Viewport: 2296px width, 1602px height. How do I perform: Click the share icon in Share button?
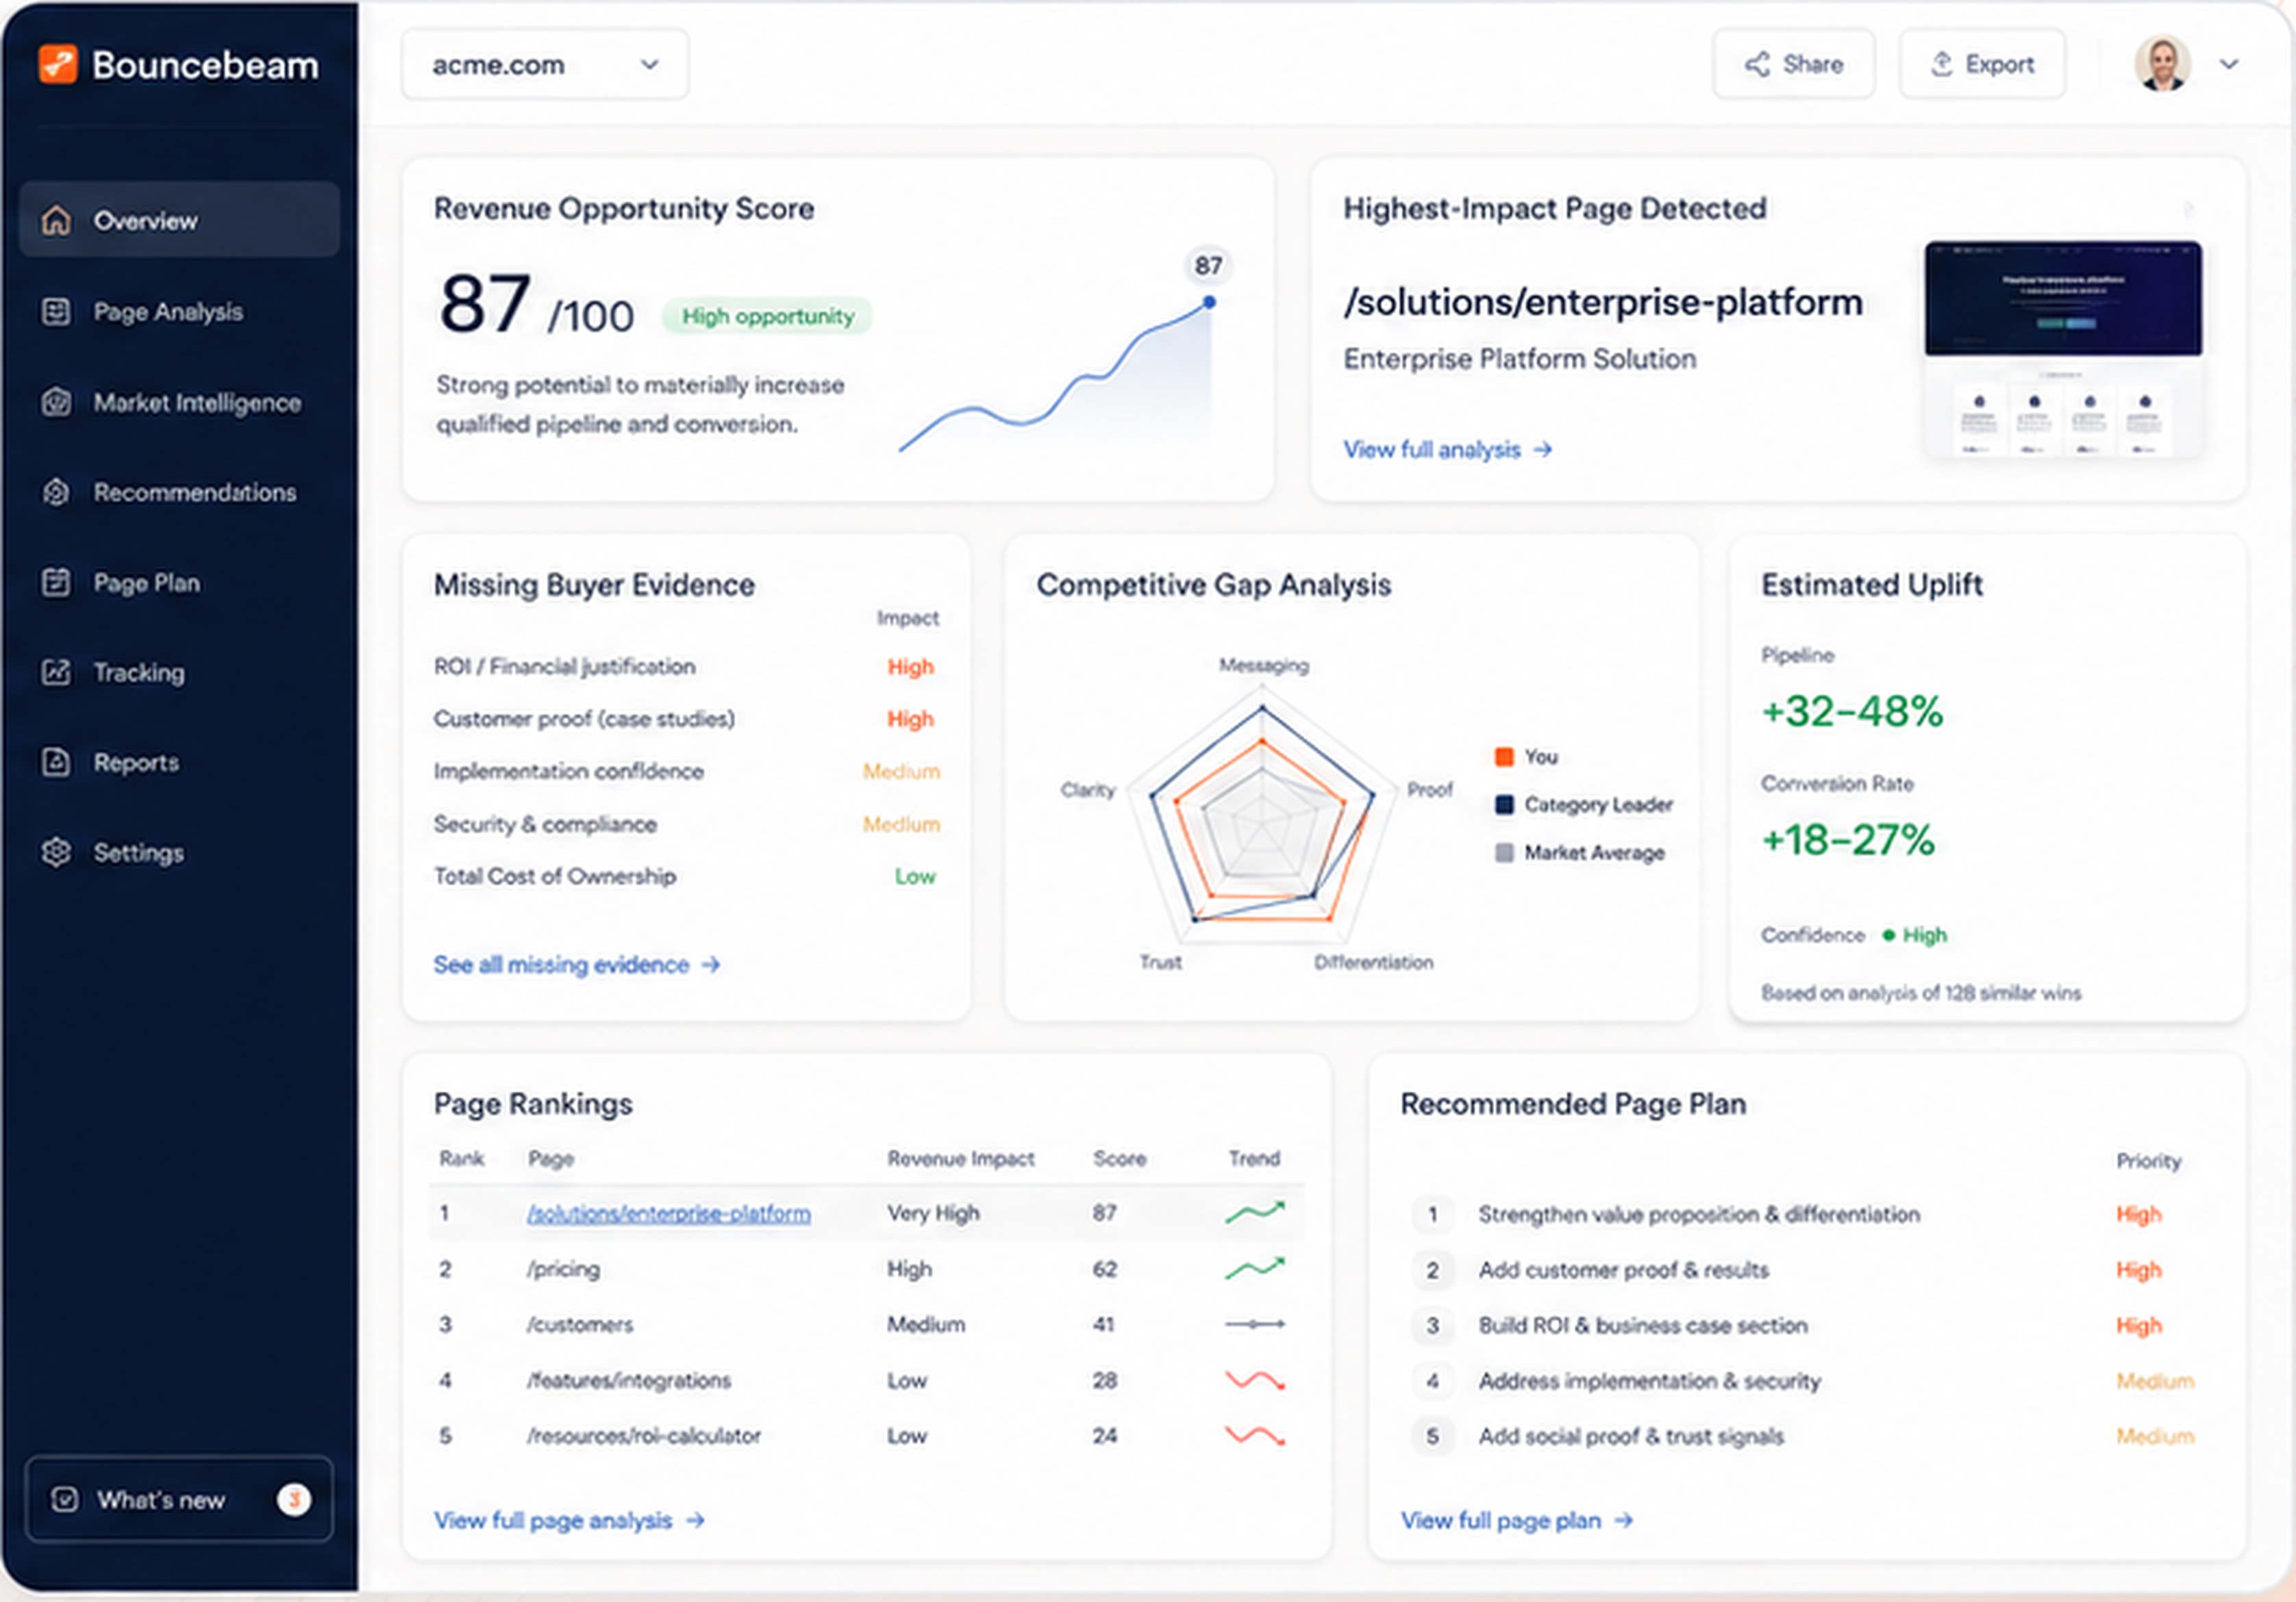tap(1757, 64)
